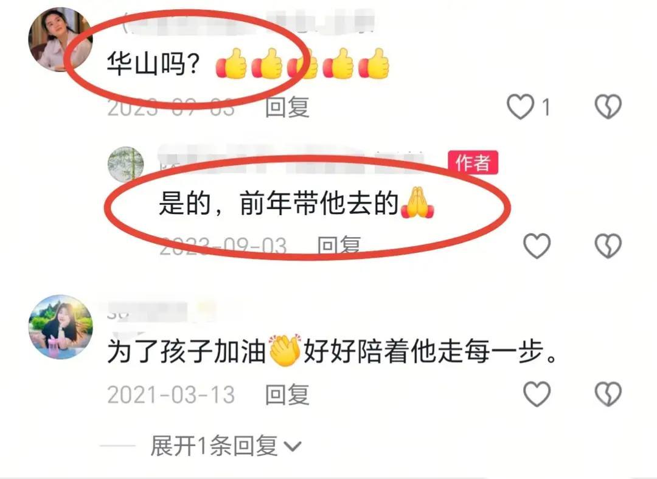Like the author's reply 是的，前年带他去的
Screen dimensions: 657x479
(x=537, y=246)
